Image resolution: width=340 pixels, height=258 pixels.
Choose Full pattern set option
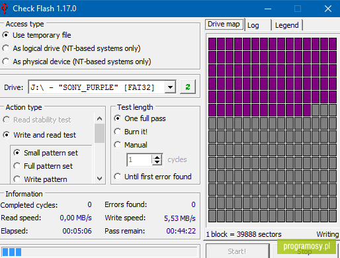(43, 166)
